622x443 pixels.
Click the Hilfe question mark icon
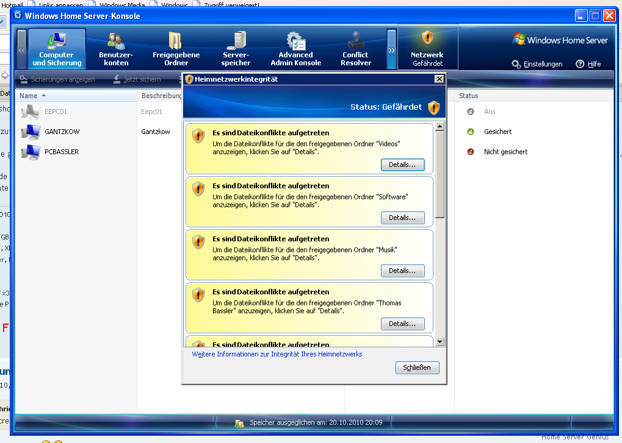pos(580,64)
